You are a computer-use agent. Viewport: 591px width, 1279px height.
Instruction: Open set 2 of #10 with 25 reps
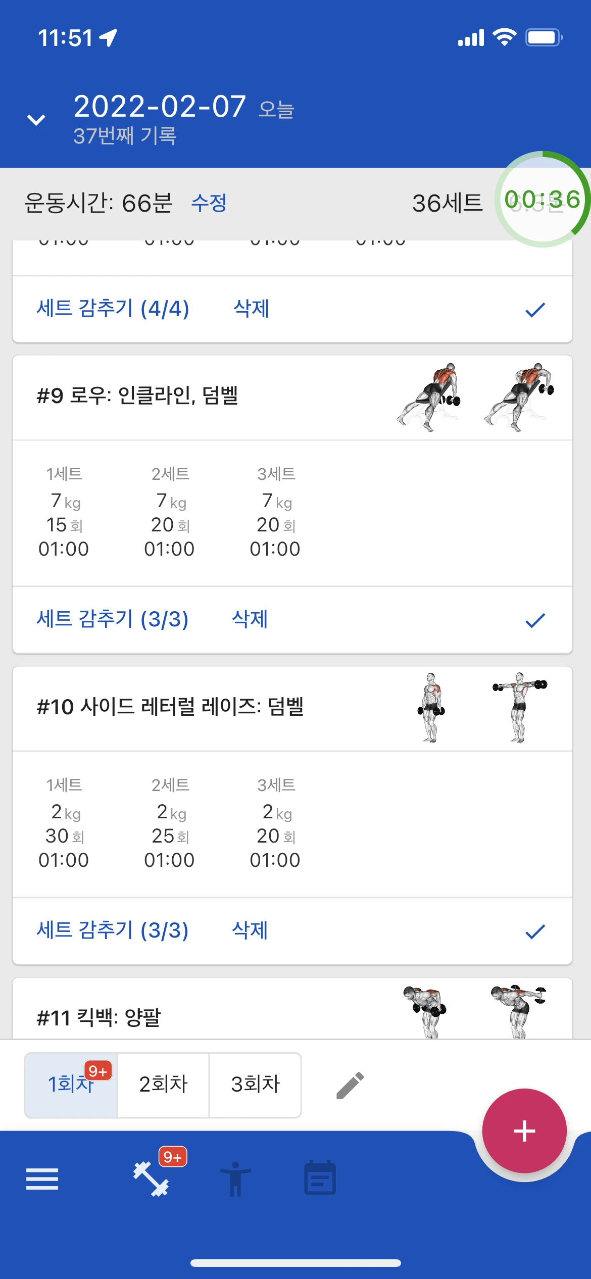click(x=169, y=822)
